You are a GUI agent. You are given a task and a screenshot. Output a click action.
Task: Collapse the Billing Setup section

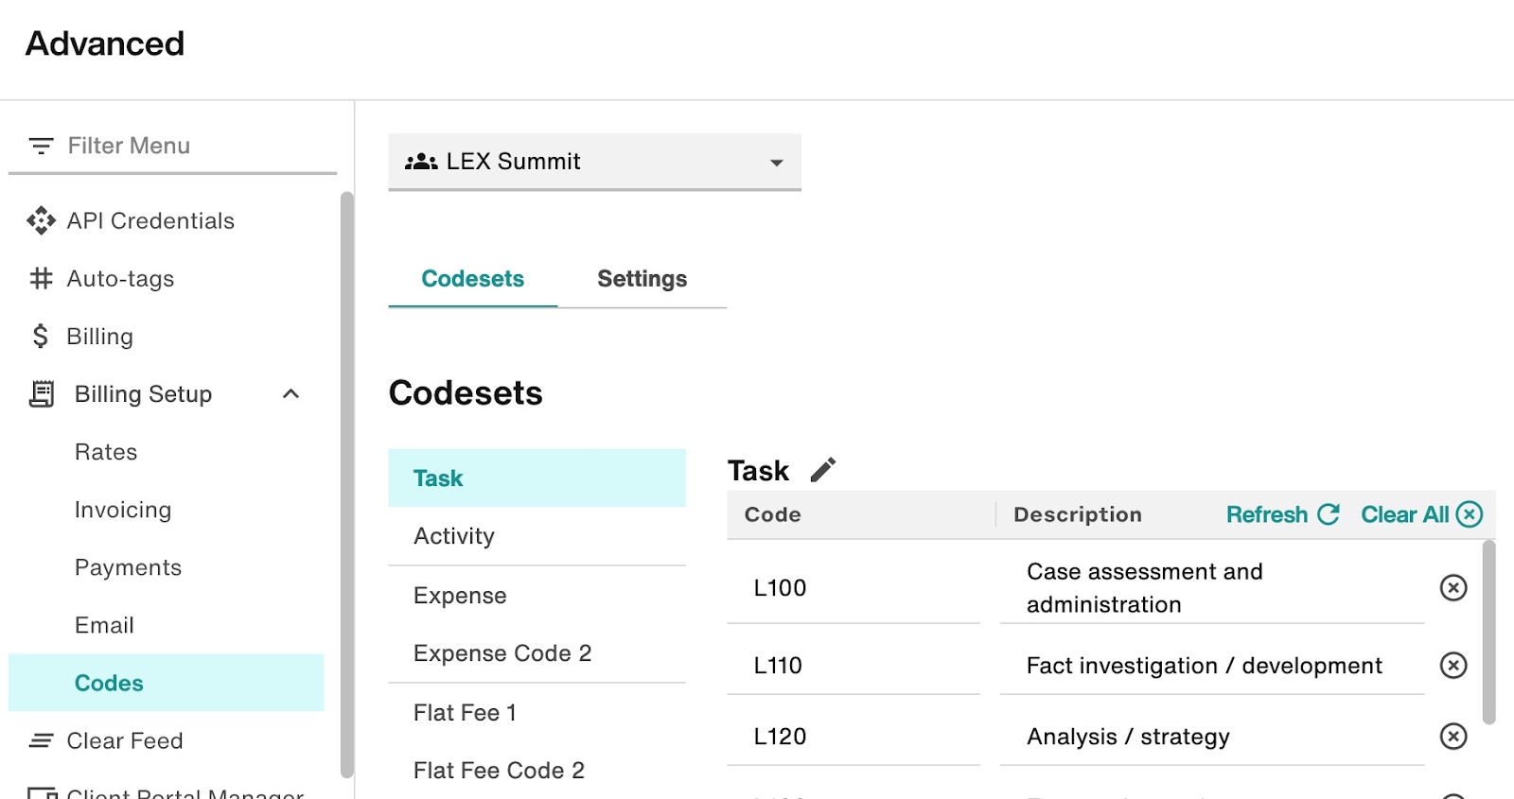pos(291,394)
